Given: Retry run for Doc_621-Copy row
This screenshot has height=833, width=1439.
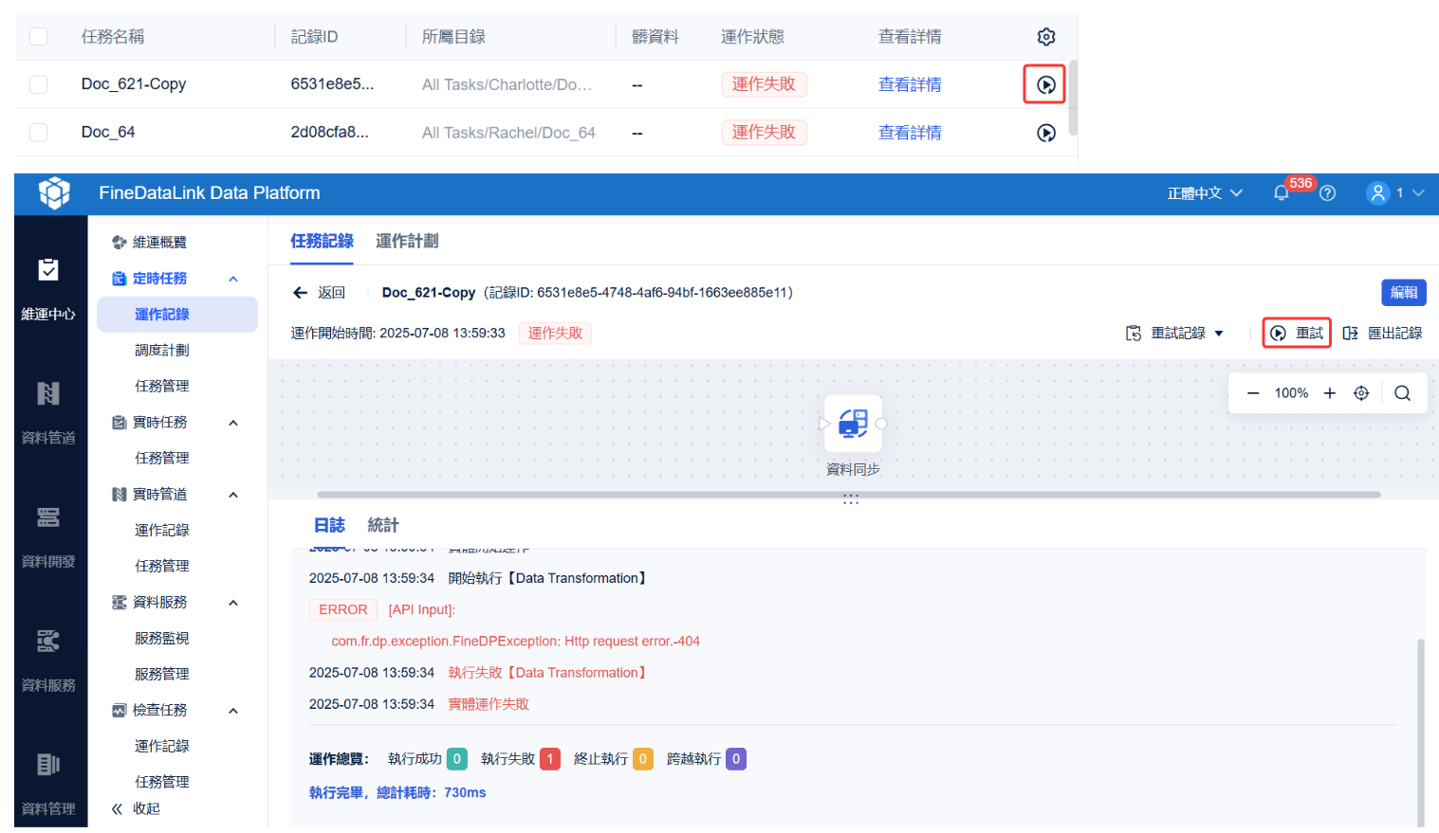Looking at the screenshot, I should [x=1046, y=85].
